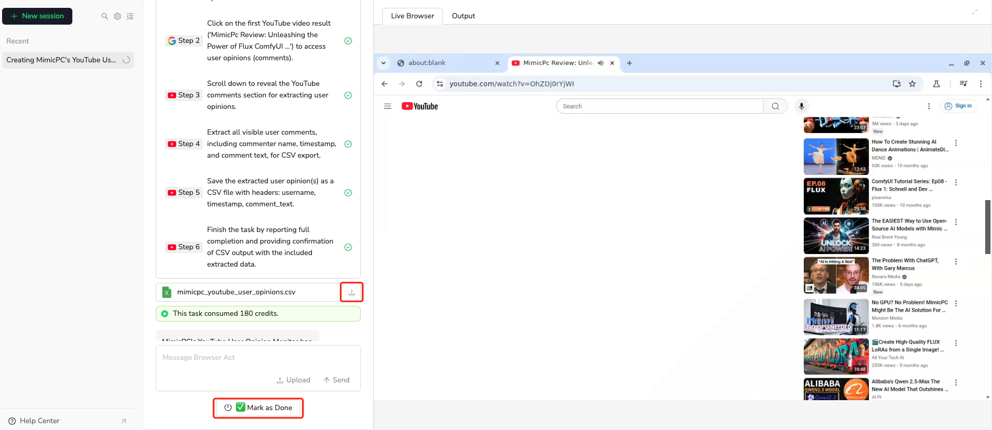The height and width of the screenshot is (430, 992).
Task: Open a new browser tab with plus
Action: coord(630,63)
